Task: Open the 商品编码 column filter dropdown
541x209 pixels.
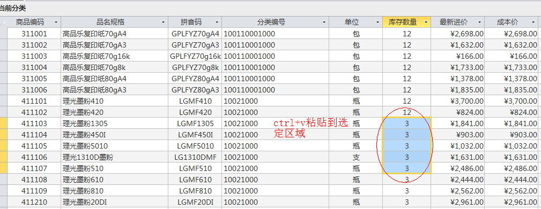Action: [x=56, y=22]
